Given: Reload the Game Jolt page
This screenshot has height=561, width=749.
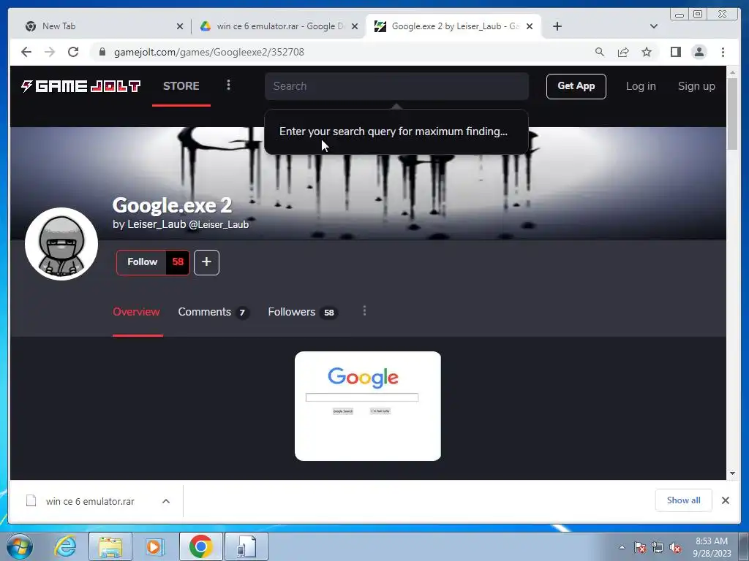Looking at the screenshot, I should tap(73, 52).
